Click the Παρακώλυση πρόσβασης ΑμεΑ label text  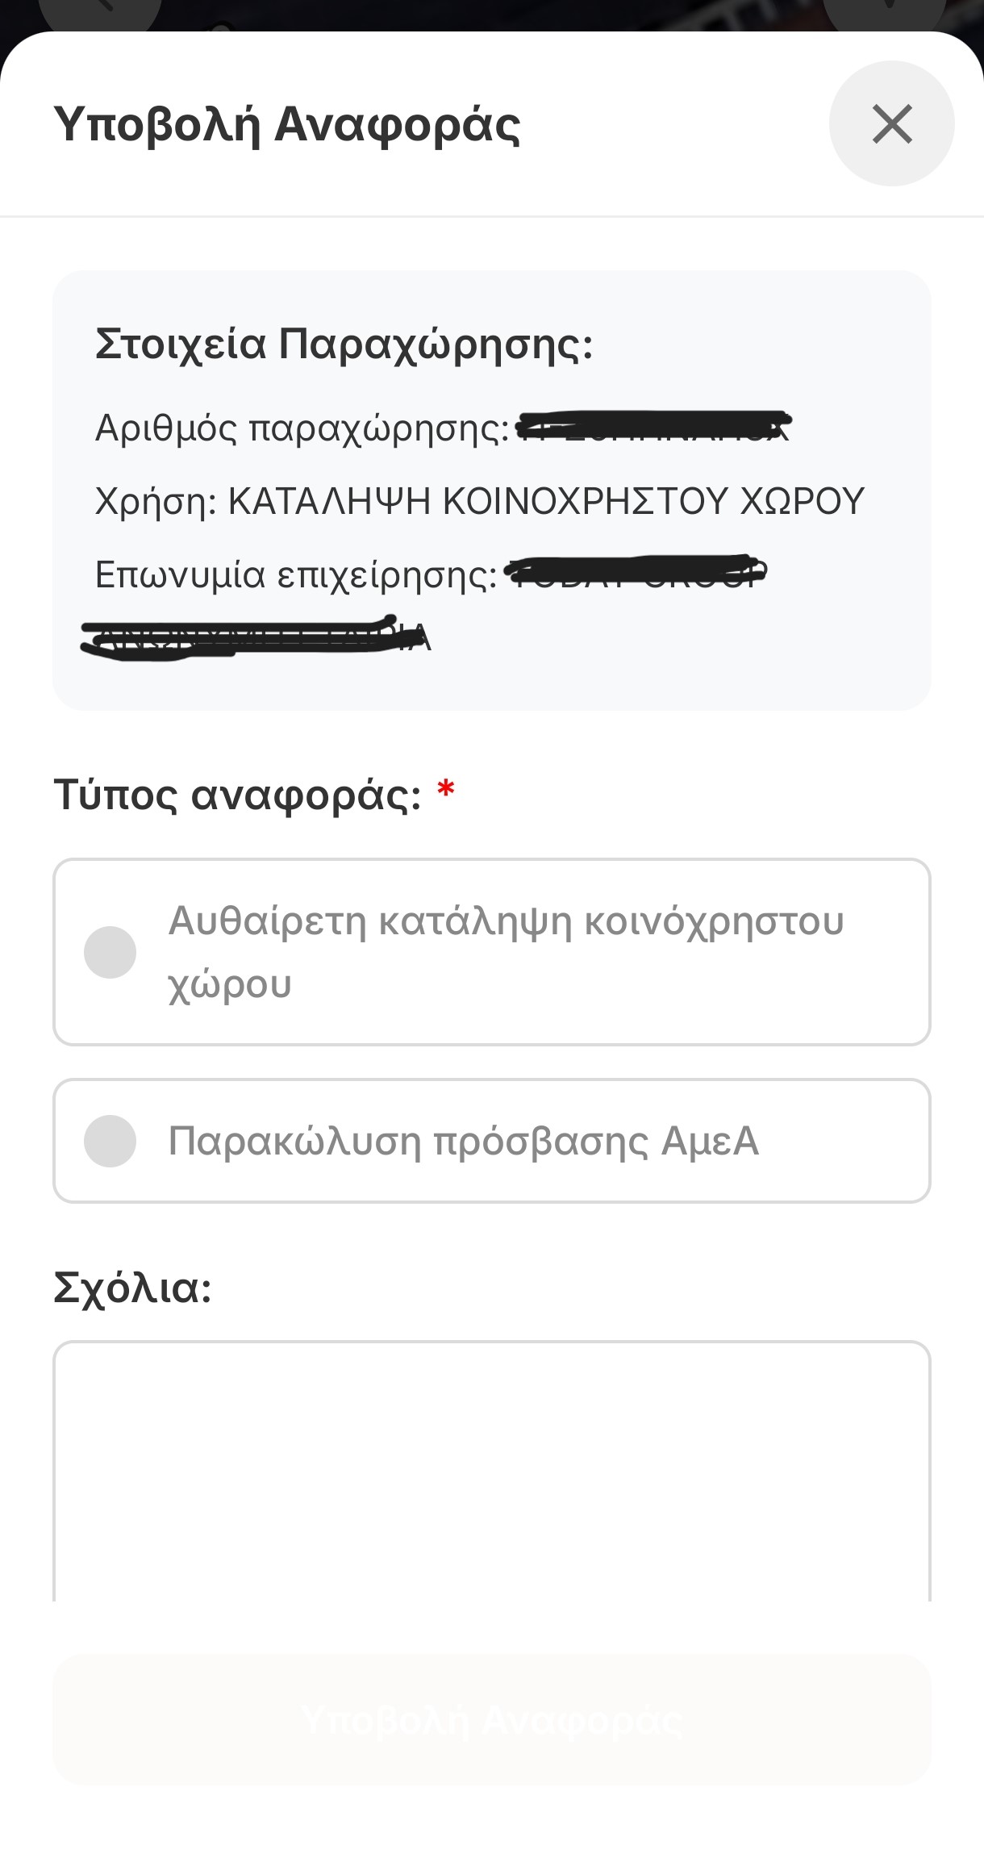point(463,1141)
